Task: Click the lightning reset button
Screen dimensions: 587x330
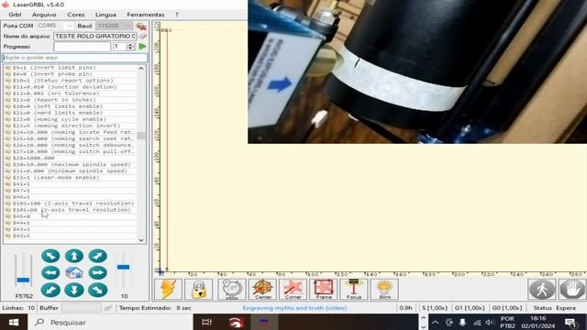Action: (x=168, y=289)
